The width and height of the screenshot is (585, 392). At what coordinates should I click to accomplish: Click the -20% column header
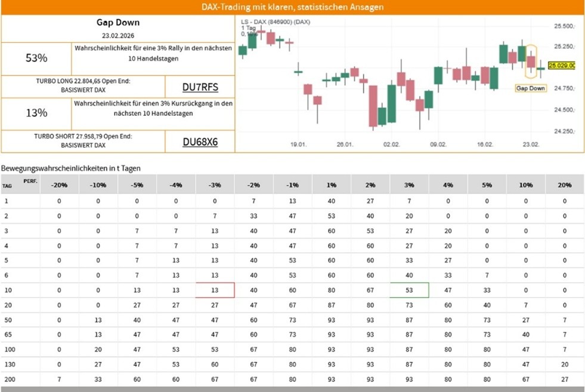(59, 185)
